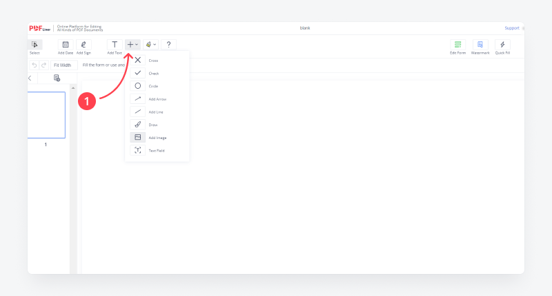Click the Edit Form icon
552x296 pixels.
457,45
